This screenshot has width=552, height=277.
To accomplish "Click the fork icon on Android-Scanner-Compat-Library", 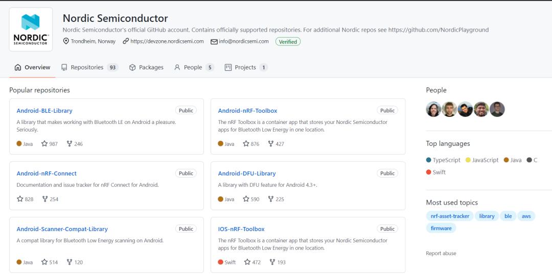I will (x=70, y=262).
